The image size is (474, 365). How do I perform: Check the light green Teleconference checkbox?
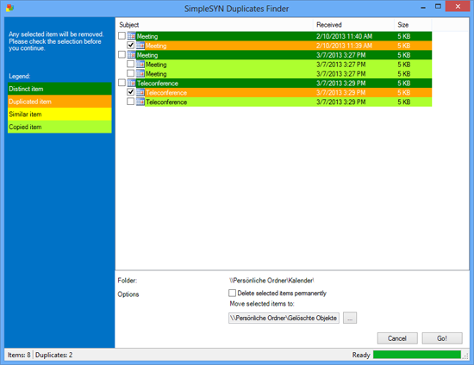coord(131,102)
